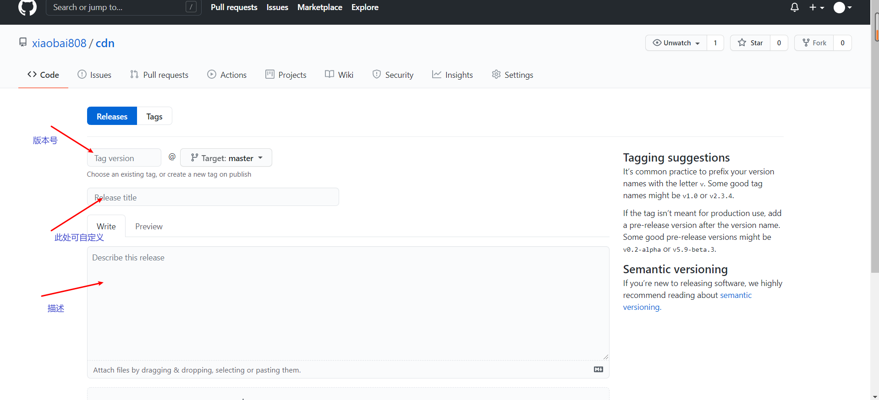Focus the Describe this release text area
Viewport: 879px width, 400px height.
(x=348, y=303)
